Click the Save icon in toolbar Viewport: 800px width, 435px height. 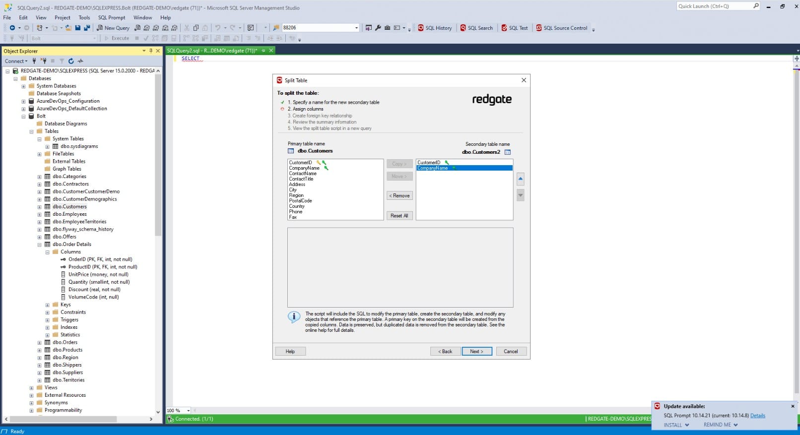click(x=78, y=28)
